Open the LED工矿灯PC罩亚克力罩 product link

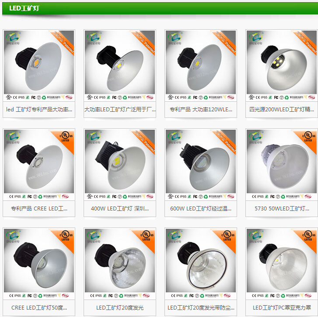point(282,308)
